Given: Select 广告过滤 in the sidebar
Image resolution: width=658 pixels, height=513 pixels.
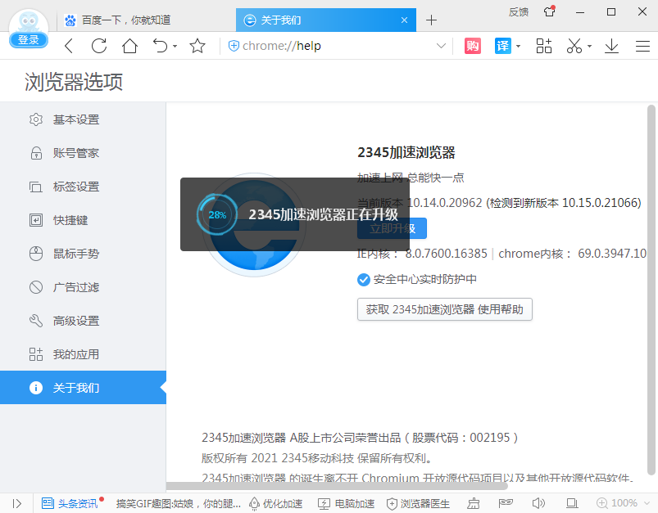Looking at the screenshot, I should pos(83,287).
